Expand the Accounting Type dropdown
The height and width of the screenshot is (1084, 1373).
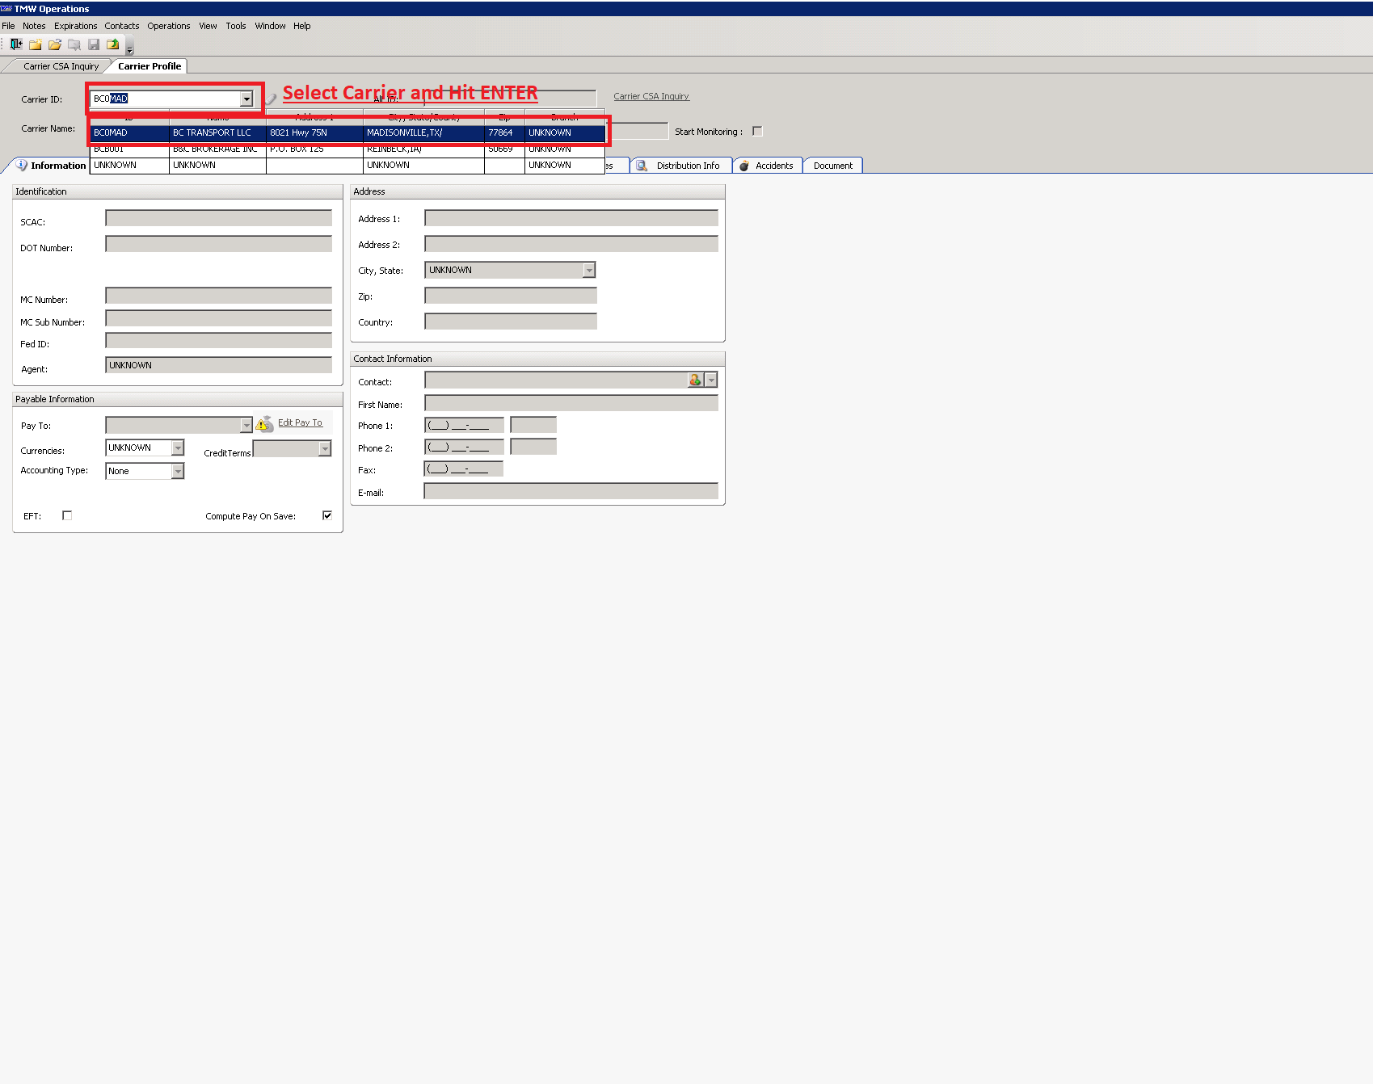click(x=177, y=471)
